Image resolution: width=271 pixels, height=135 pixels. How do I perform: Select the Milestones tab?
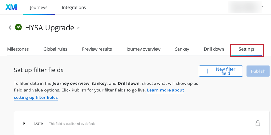pyautogui.click(x=18, y=49)
